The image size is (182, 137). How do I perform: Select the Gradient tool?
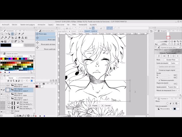tap(5, 41)
